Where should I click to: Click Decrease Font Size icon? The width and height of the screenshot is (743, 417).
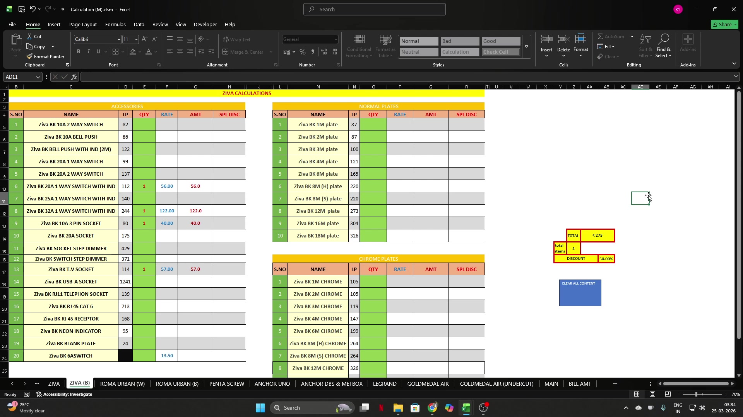tap(154, 39)
